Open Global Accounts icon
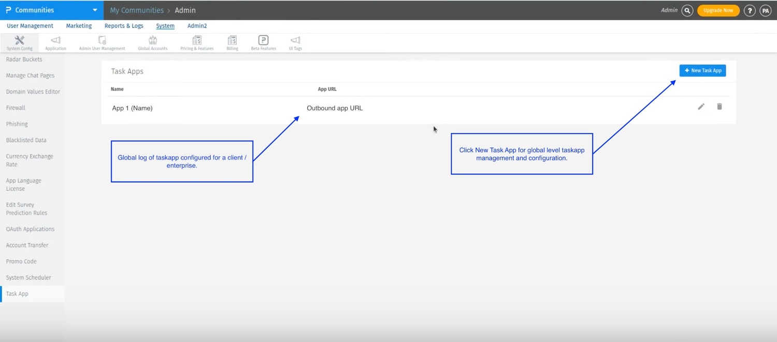Image resolution: width=777 pixels, height=342 pixels. point(153,43)
